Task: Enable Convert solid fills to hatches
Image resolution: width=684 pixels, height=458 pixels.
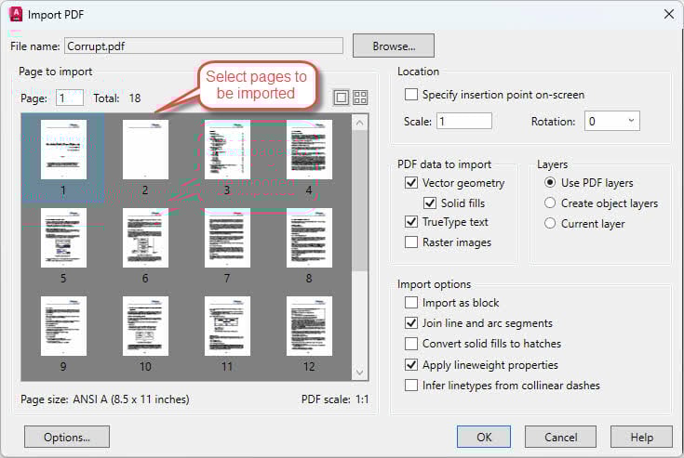Action: click(x=411, y=344)
